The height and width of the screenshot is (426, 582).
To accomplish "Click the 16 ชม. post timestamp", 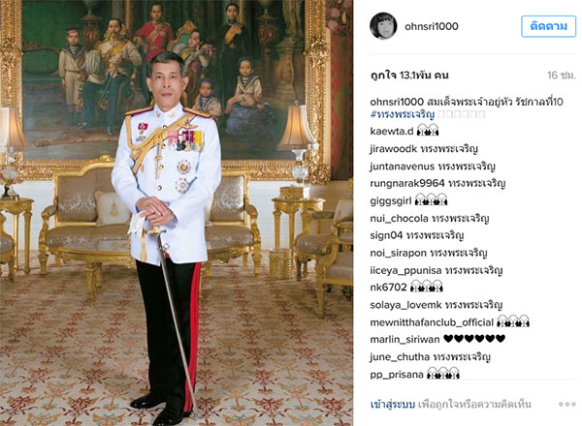I will click(562, 76).
